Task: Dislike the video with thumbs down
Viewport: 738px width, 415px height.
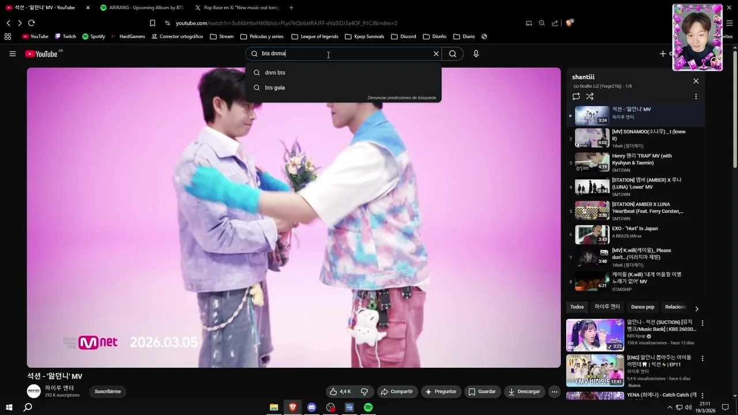Action: coord(364,391)
